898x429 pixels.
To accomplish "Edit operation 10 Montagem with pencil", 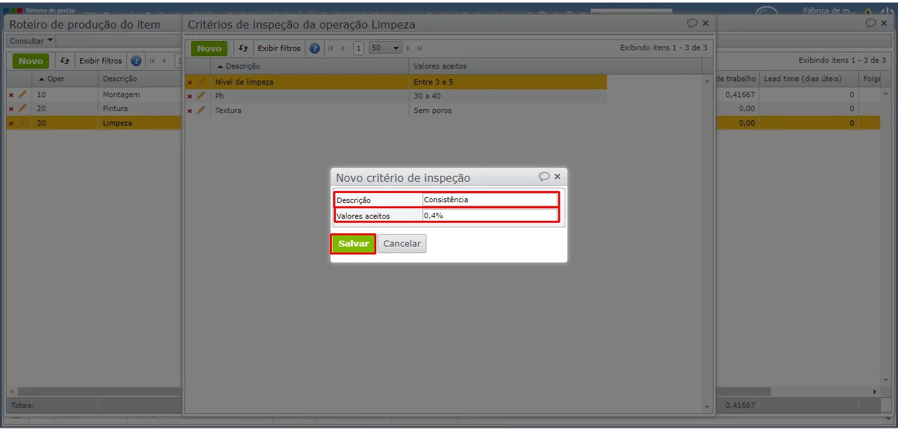I will [22, 95].
